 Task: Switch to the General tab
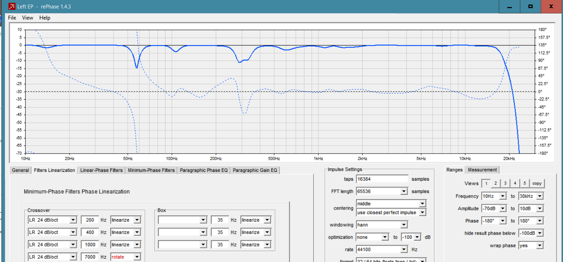[x=20, y=170]
